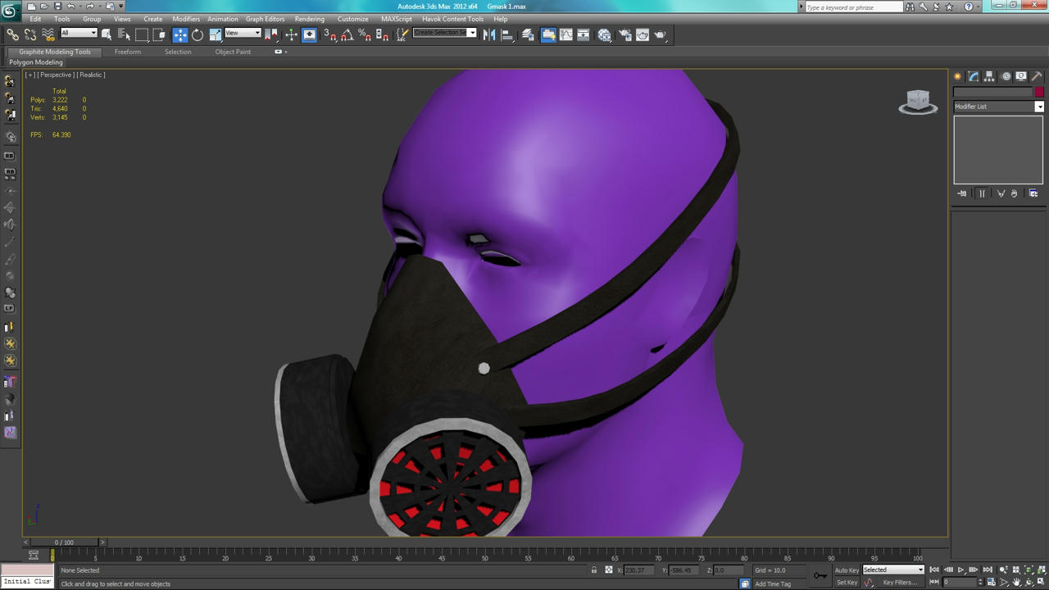
Task: Click Add Time Tag
Action: click(x=773, y=583)
